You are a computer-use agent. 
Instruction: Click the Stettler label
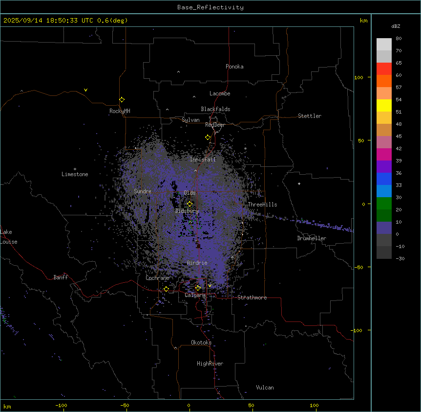pos(310,116)
